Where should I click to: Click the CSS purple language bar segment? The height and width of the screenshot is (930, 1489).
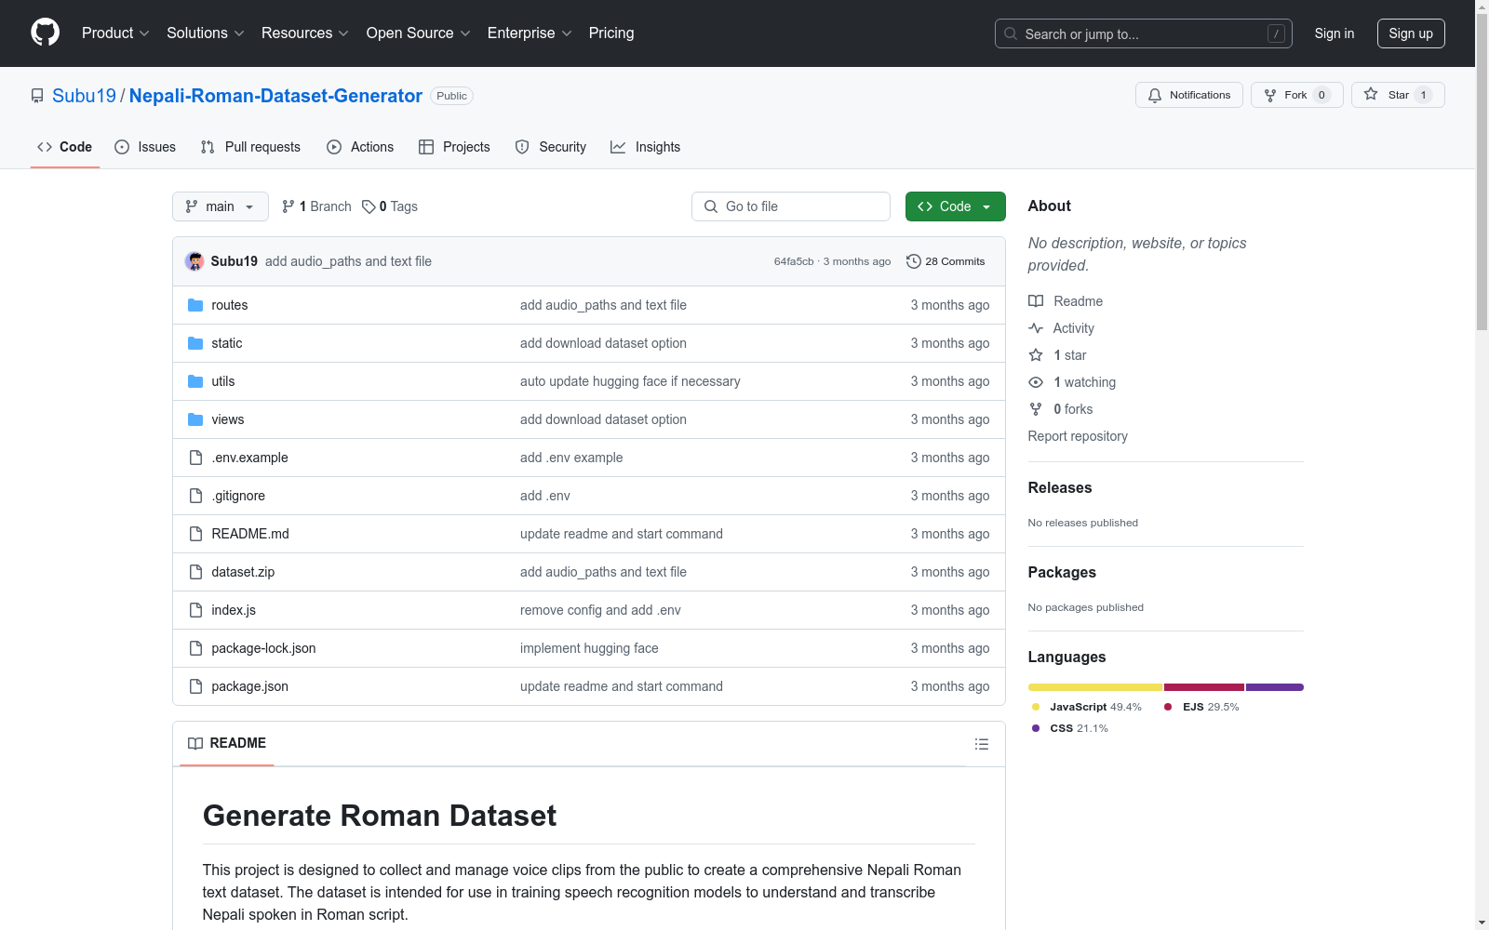click(1275, 687)
